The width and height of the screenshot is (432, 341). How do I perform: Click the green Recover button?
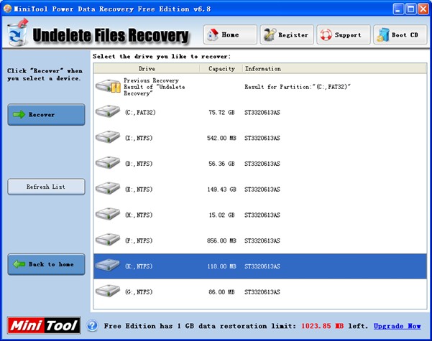click(46, 114)
